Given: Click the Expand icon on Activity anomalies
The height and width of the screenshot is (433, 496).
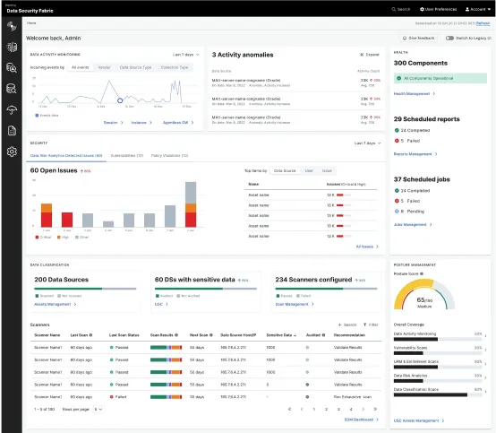Looking at the screenshot, I should pos(362,55).
